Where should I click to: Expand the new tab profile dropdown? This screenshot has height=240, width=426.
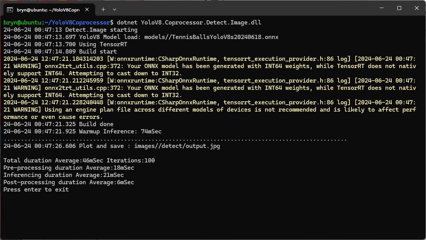pos(115,9)
